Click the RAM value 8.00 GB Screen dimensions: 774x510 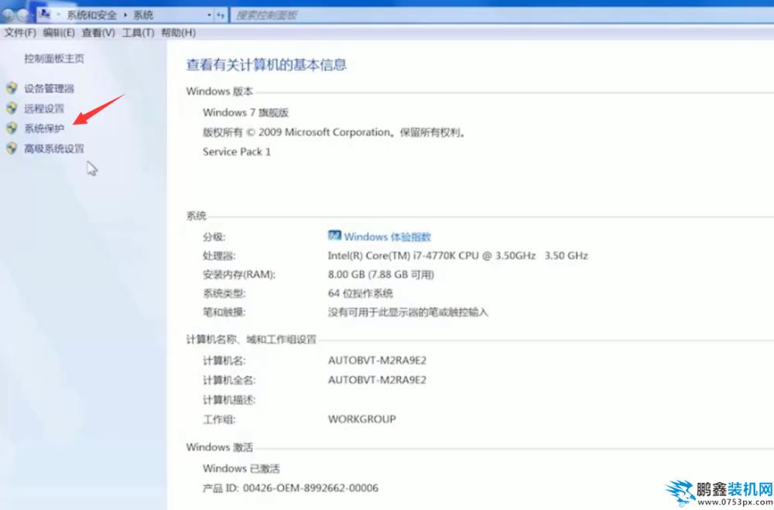pyautogui.click(x=381, y=274)
